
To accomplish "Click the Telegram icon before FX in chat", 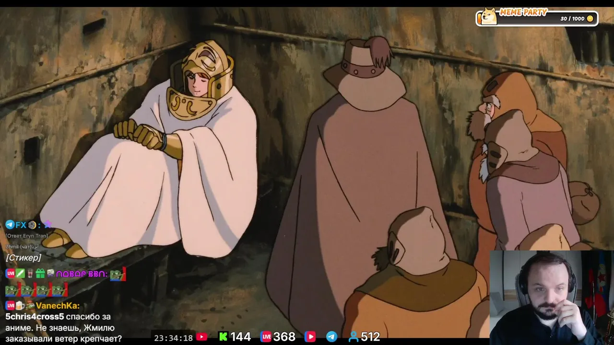I will (10, 225).
